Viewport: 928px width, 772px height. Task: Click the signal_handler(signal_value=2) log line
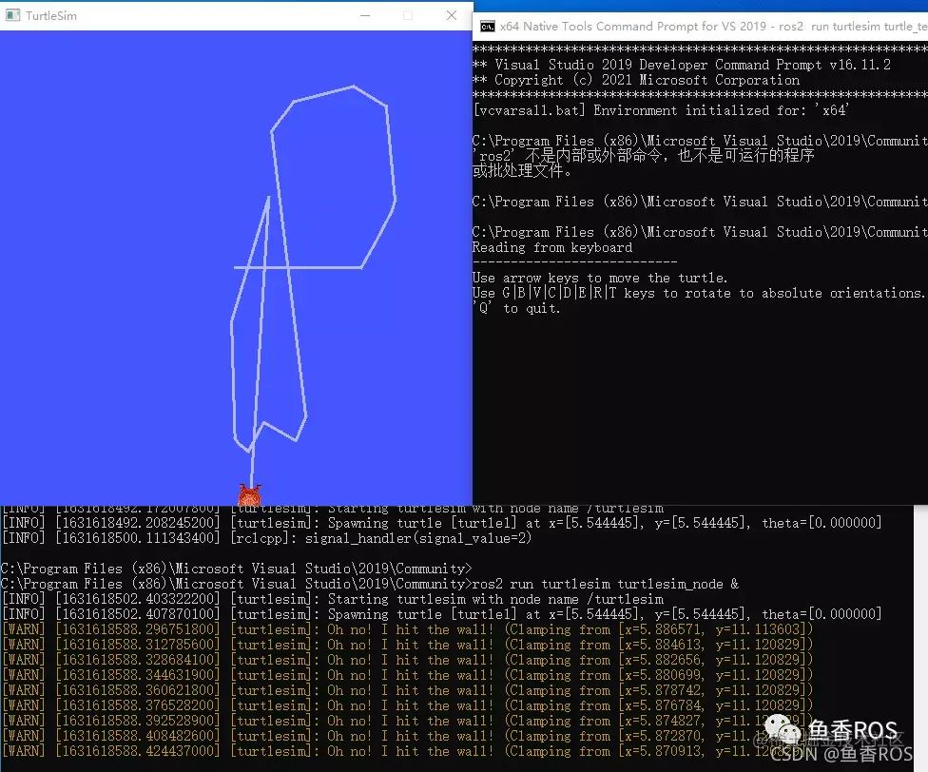click(266, 538)
